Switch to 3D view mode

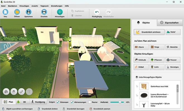(x=23, y=102)
